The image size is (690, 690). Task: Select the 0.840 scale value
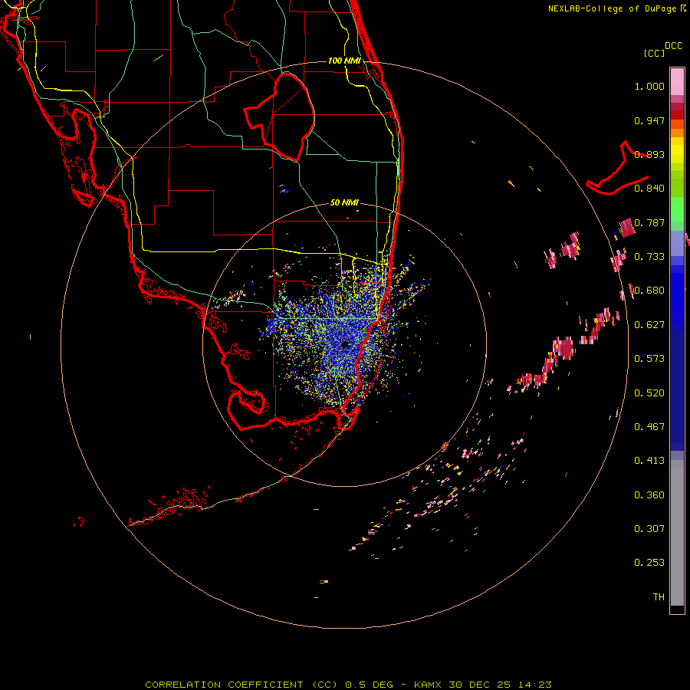(649, 189)
